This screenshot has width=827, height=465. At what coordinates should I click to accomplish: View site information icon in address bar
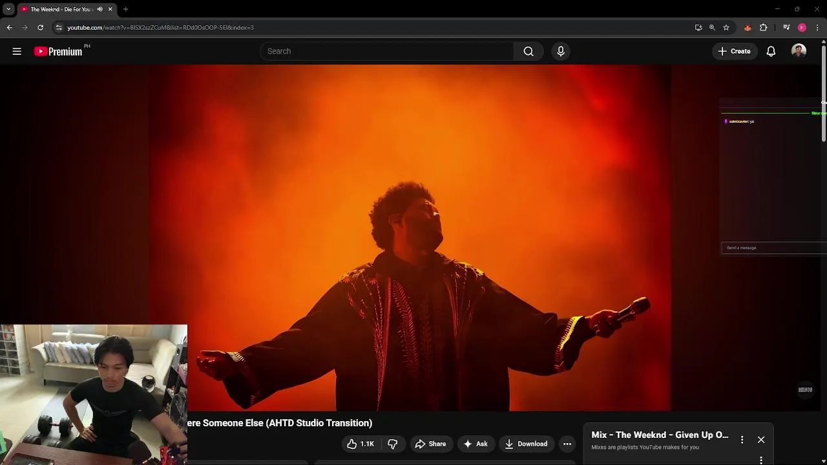59,27
